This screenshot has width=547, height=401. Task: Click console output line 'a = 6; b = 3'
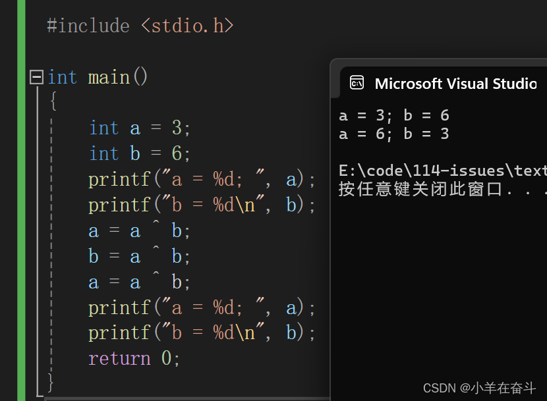pyautogui.click(x=394, y=134)
